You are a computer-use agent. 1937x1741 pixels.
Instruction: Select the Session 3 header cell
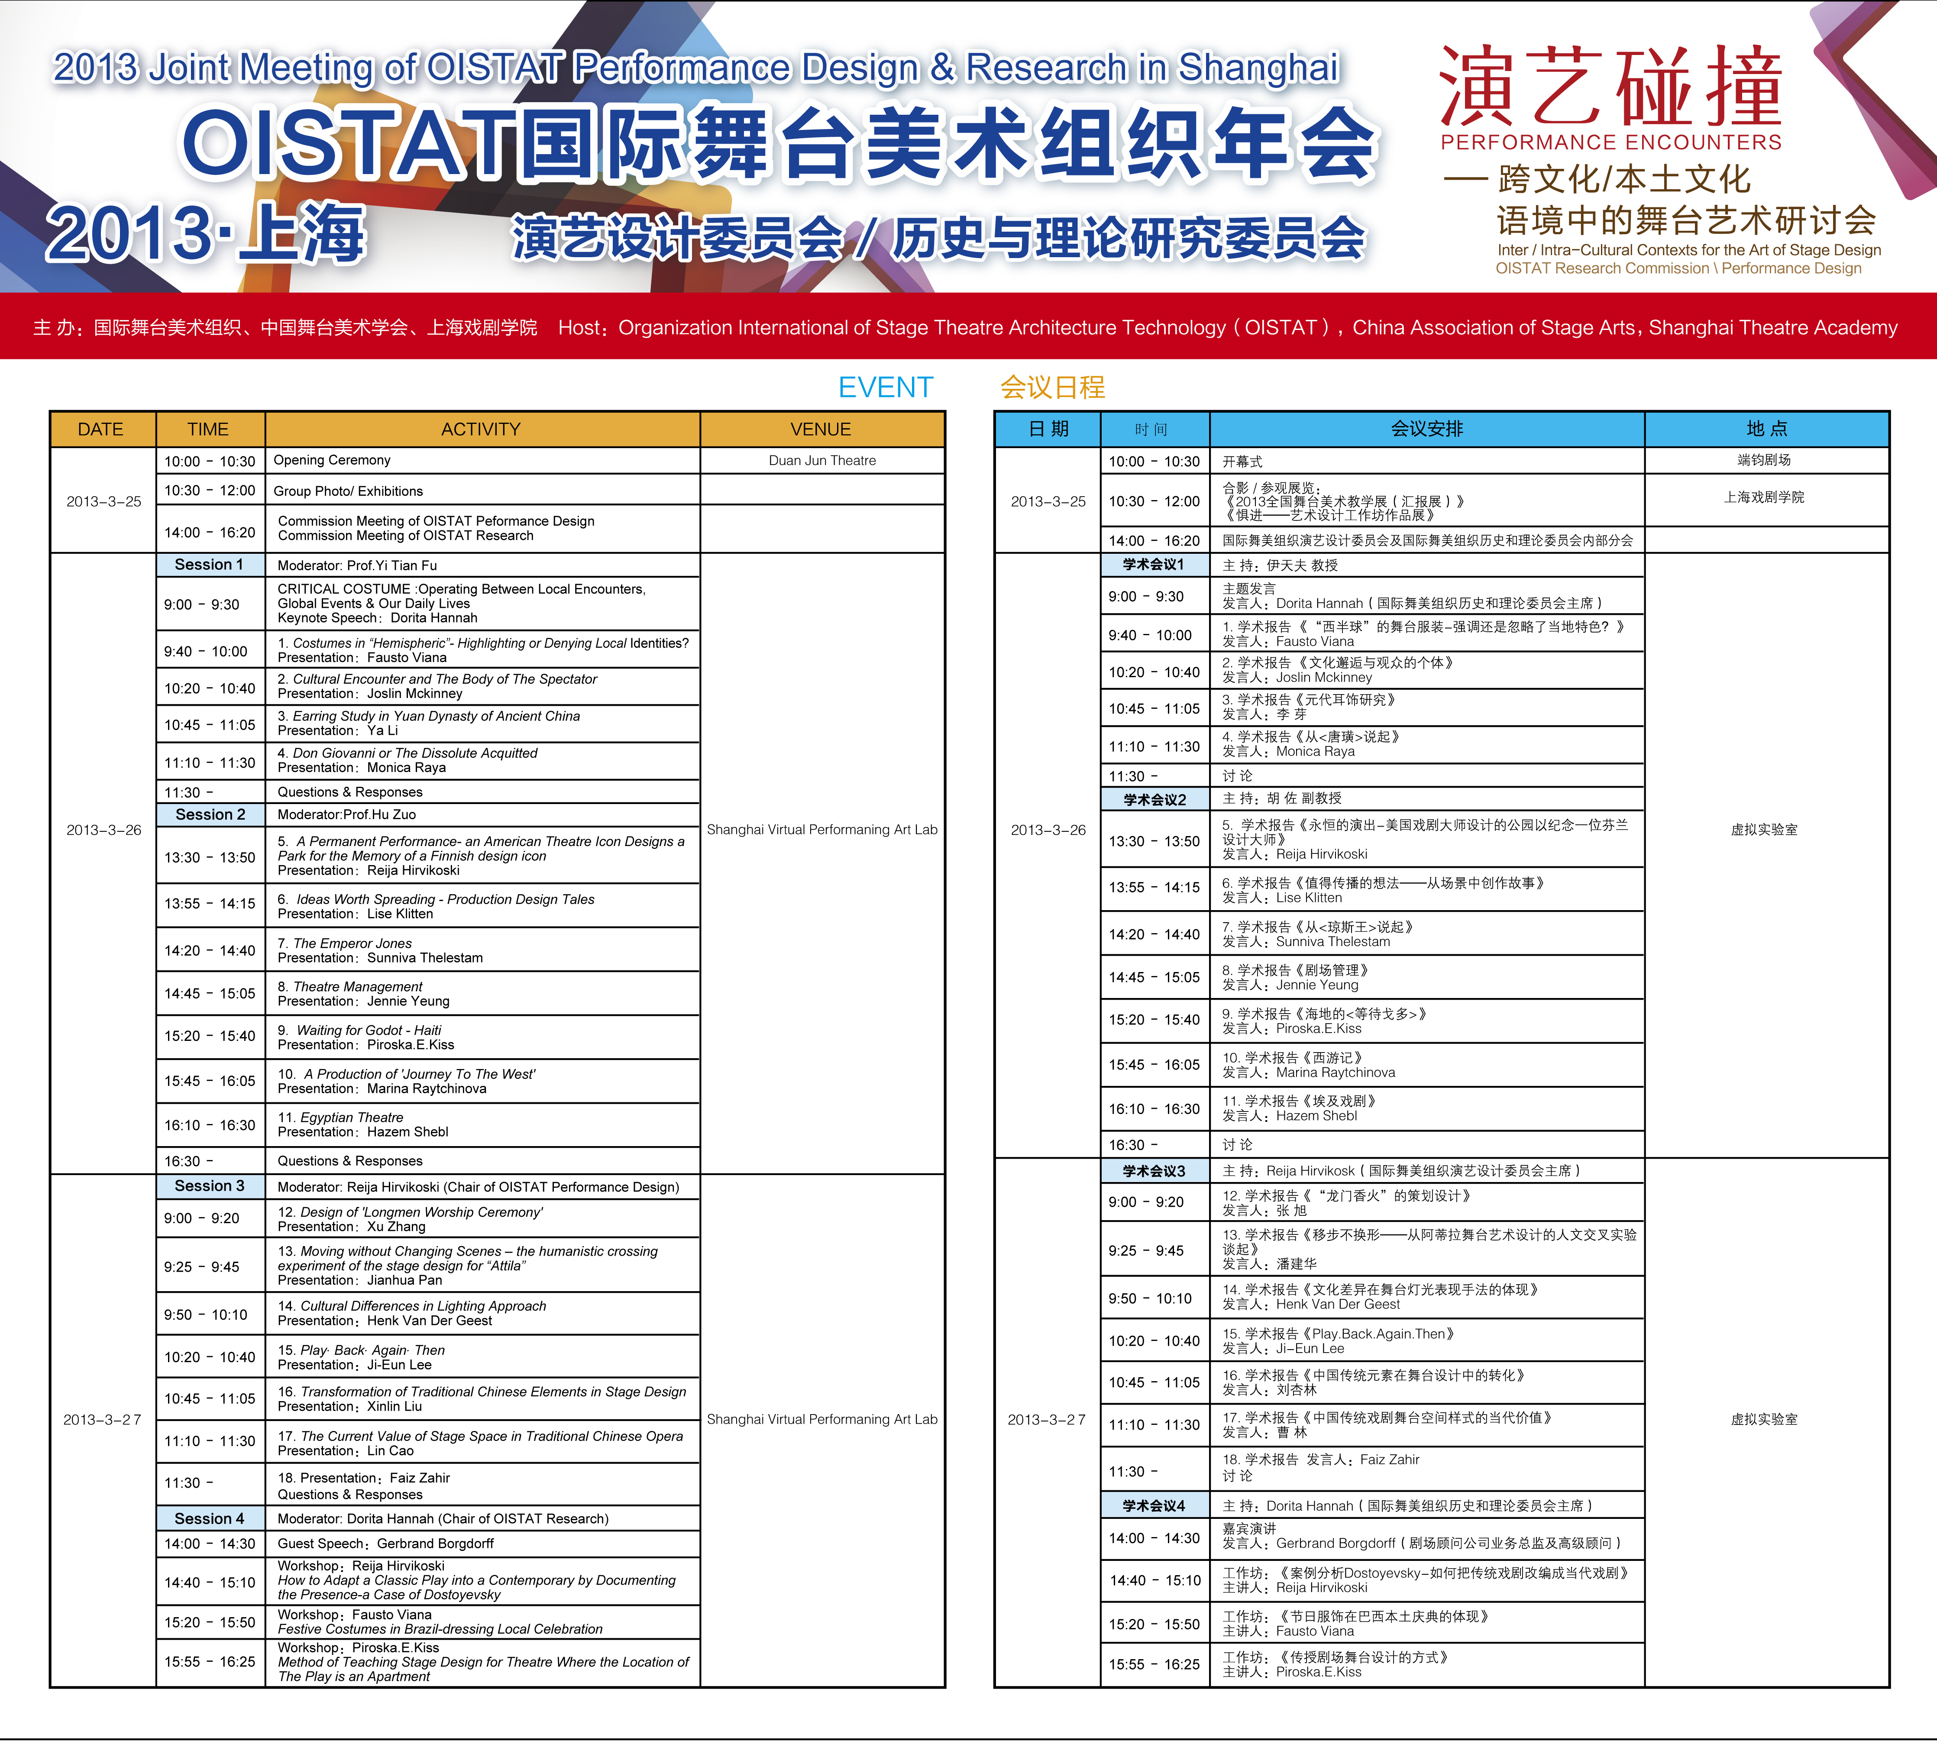[x=210, y=1186]
